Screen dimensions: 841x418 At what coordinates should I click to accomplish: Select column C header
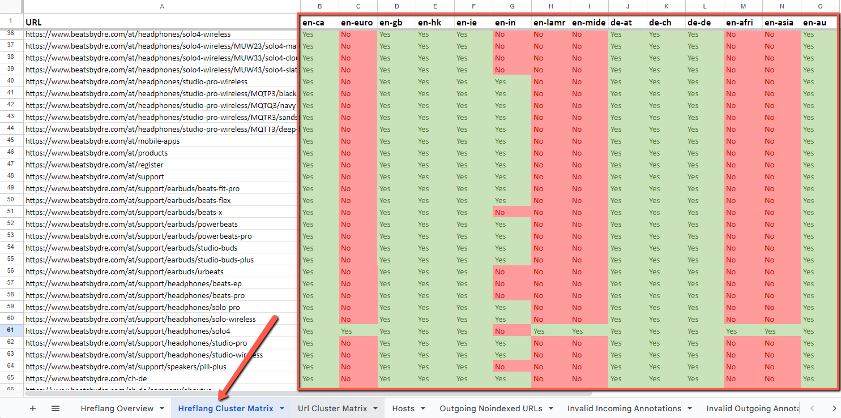pos(358,6)
